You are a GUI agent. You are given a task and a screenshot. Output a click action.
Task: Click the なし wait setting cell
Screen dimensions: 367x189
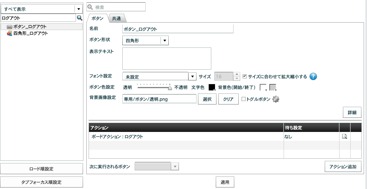[x=311, y=137]
